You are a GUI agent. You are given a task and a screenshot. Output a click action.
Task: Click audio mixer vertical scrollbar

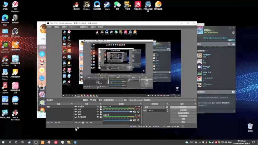pyautogui.click(x=141, y=115)
